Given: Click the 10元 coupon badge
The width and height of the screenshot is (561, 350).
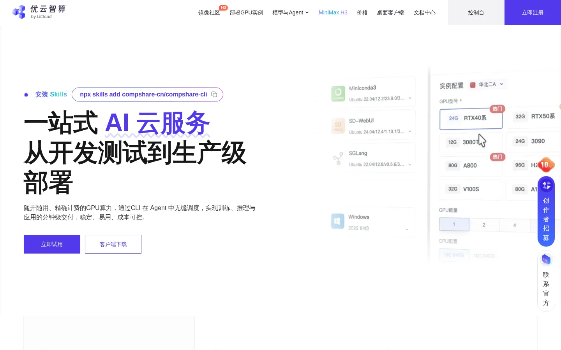Looking at the screenshot, I should click(x=546, y=165).
